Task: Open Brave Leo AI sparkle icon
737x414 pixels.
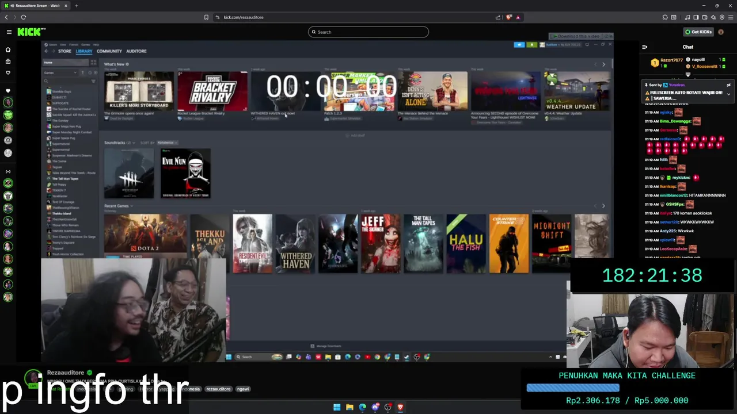Action: coord(713,17)
